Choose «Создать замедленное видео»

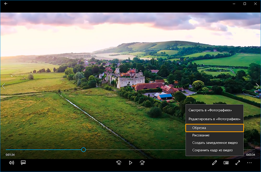point(215,143)
